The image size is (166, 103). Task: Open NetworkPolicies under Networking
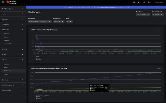(9, 44)
